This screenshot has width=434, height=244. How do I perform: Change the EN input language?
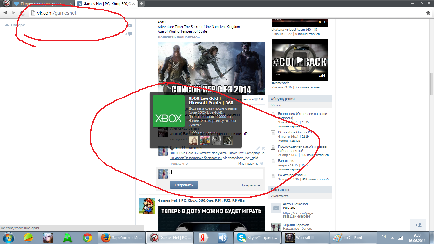click(x=383, y=237)
